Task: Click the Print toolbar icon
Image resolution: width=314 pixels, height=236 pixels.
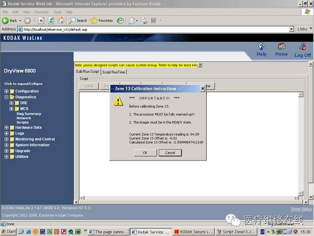Action: point(144,21)
